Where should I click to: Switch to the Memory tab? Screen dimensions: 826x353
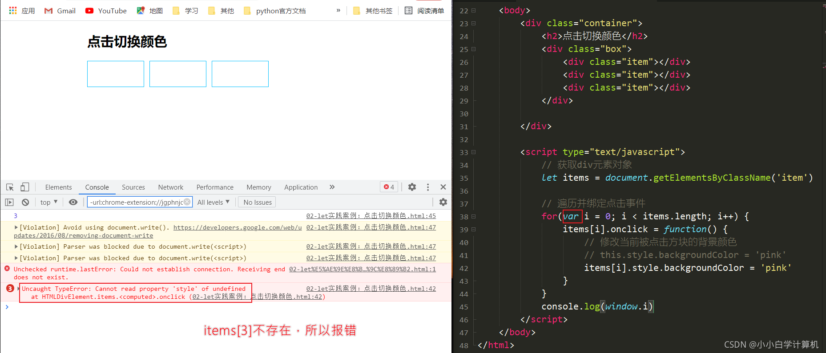coord(259,187)
